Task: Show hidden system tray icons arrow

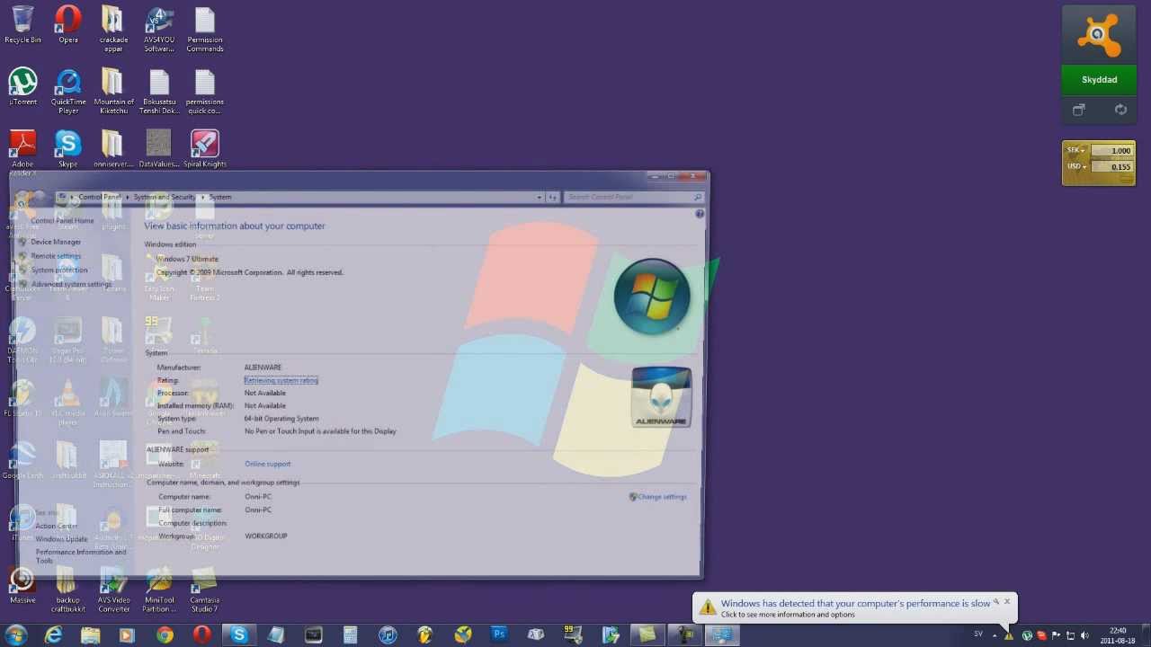Action: coord(994,635)
